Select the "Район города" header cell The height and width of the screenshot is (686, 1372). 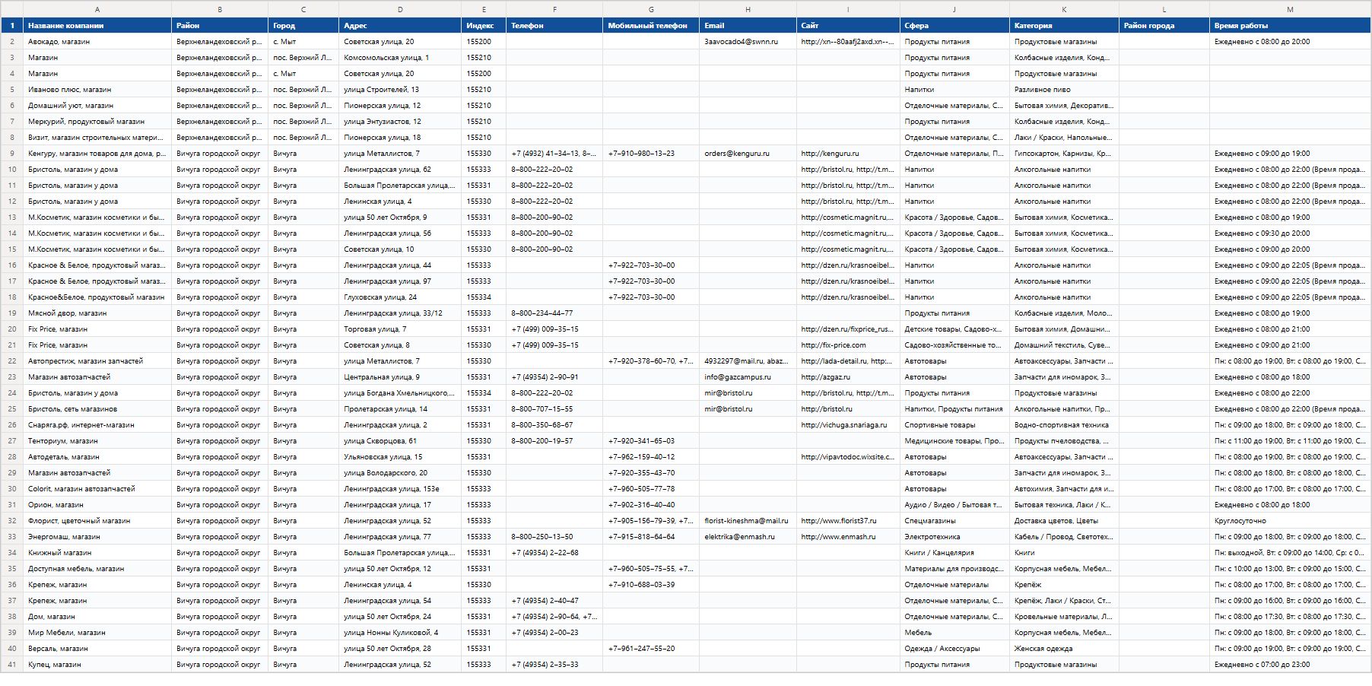click(1164, 25)
